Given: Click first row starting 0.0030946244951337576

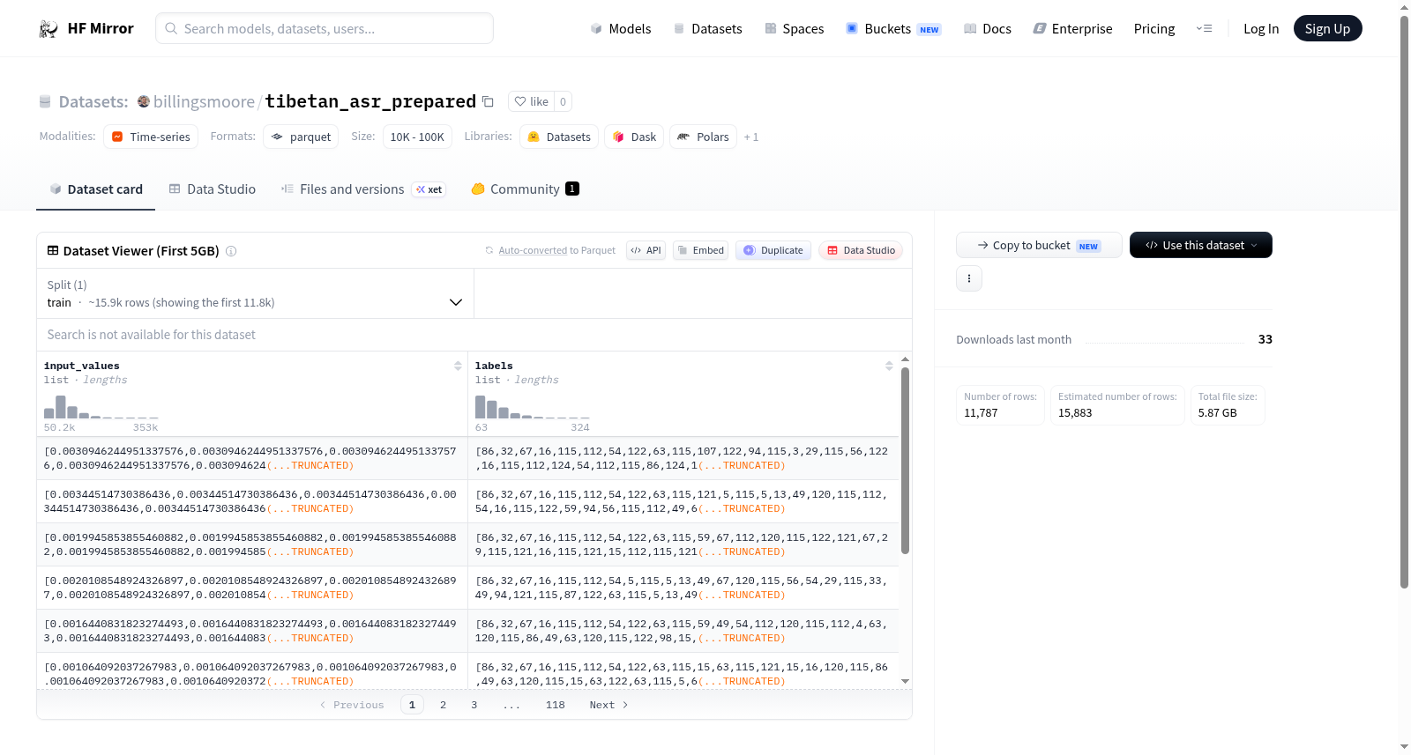Looking at the screenshot, I should pyautogui.click(x=251, y=458).
